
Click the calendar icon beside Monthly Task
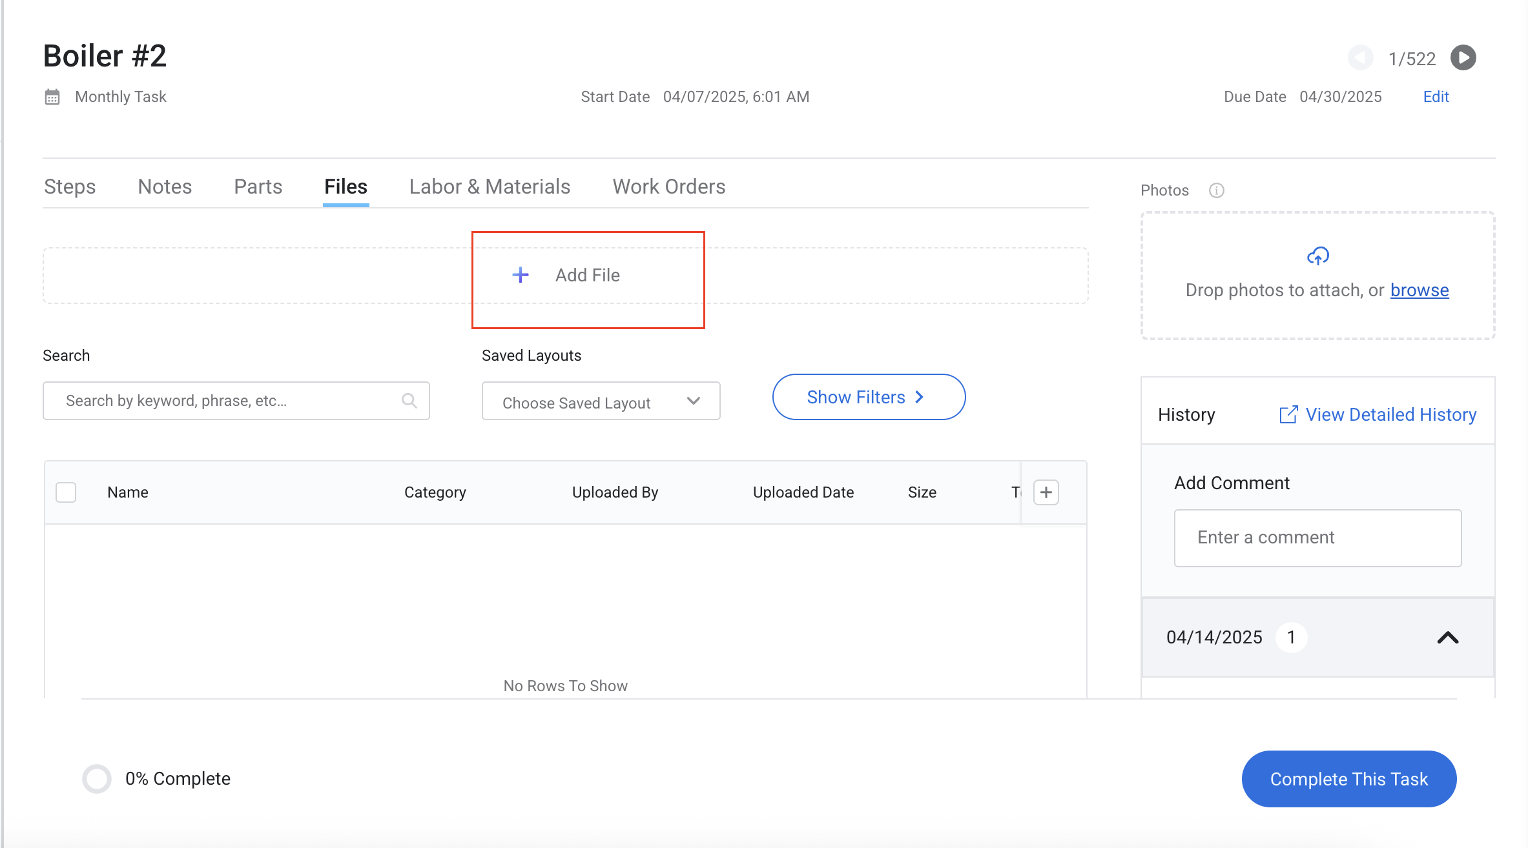[52, 97]
